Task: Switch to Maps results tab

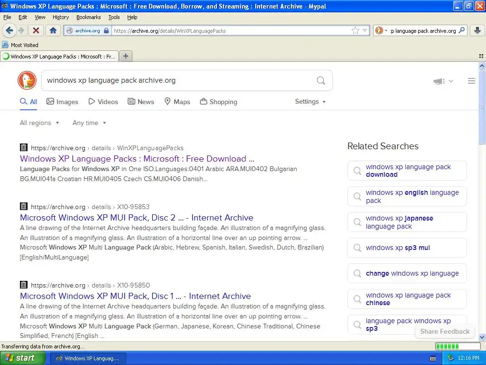Action: click(178, 102)
